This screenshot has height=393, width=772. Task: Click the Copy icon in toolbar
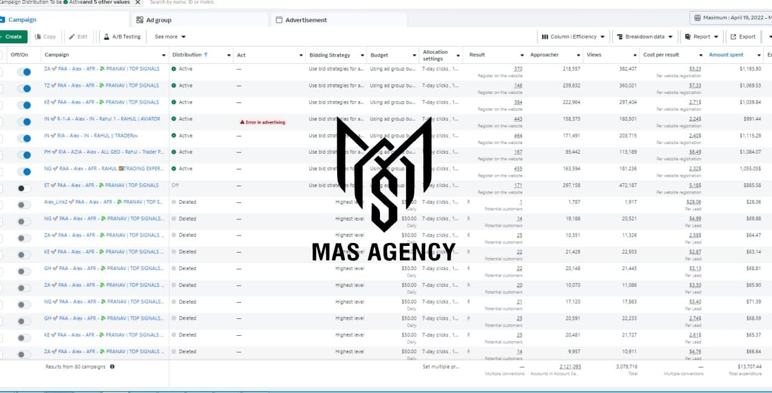point(38,37)
